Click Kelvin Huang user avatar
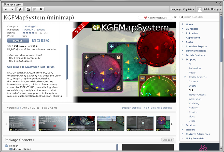The width and height of the screenshot is (224, 152). pos(199,9)
